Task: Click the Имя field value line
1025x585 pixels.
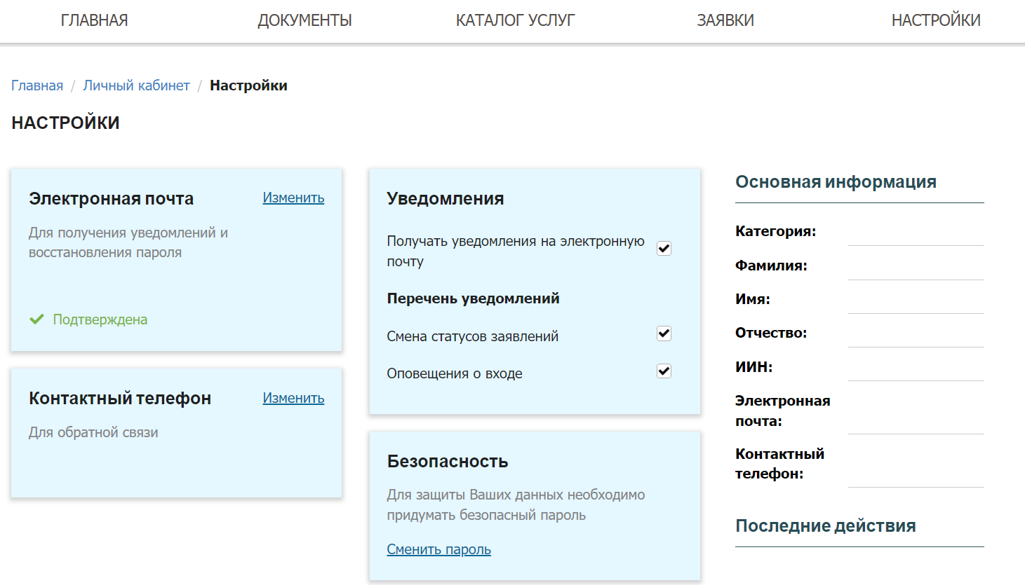Action: click(916, 300)
